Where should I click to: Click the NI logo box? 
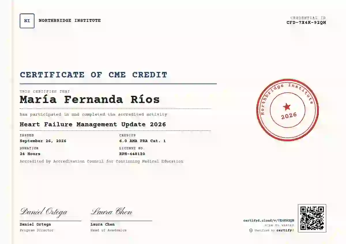click(27, 21)
